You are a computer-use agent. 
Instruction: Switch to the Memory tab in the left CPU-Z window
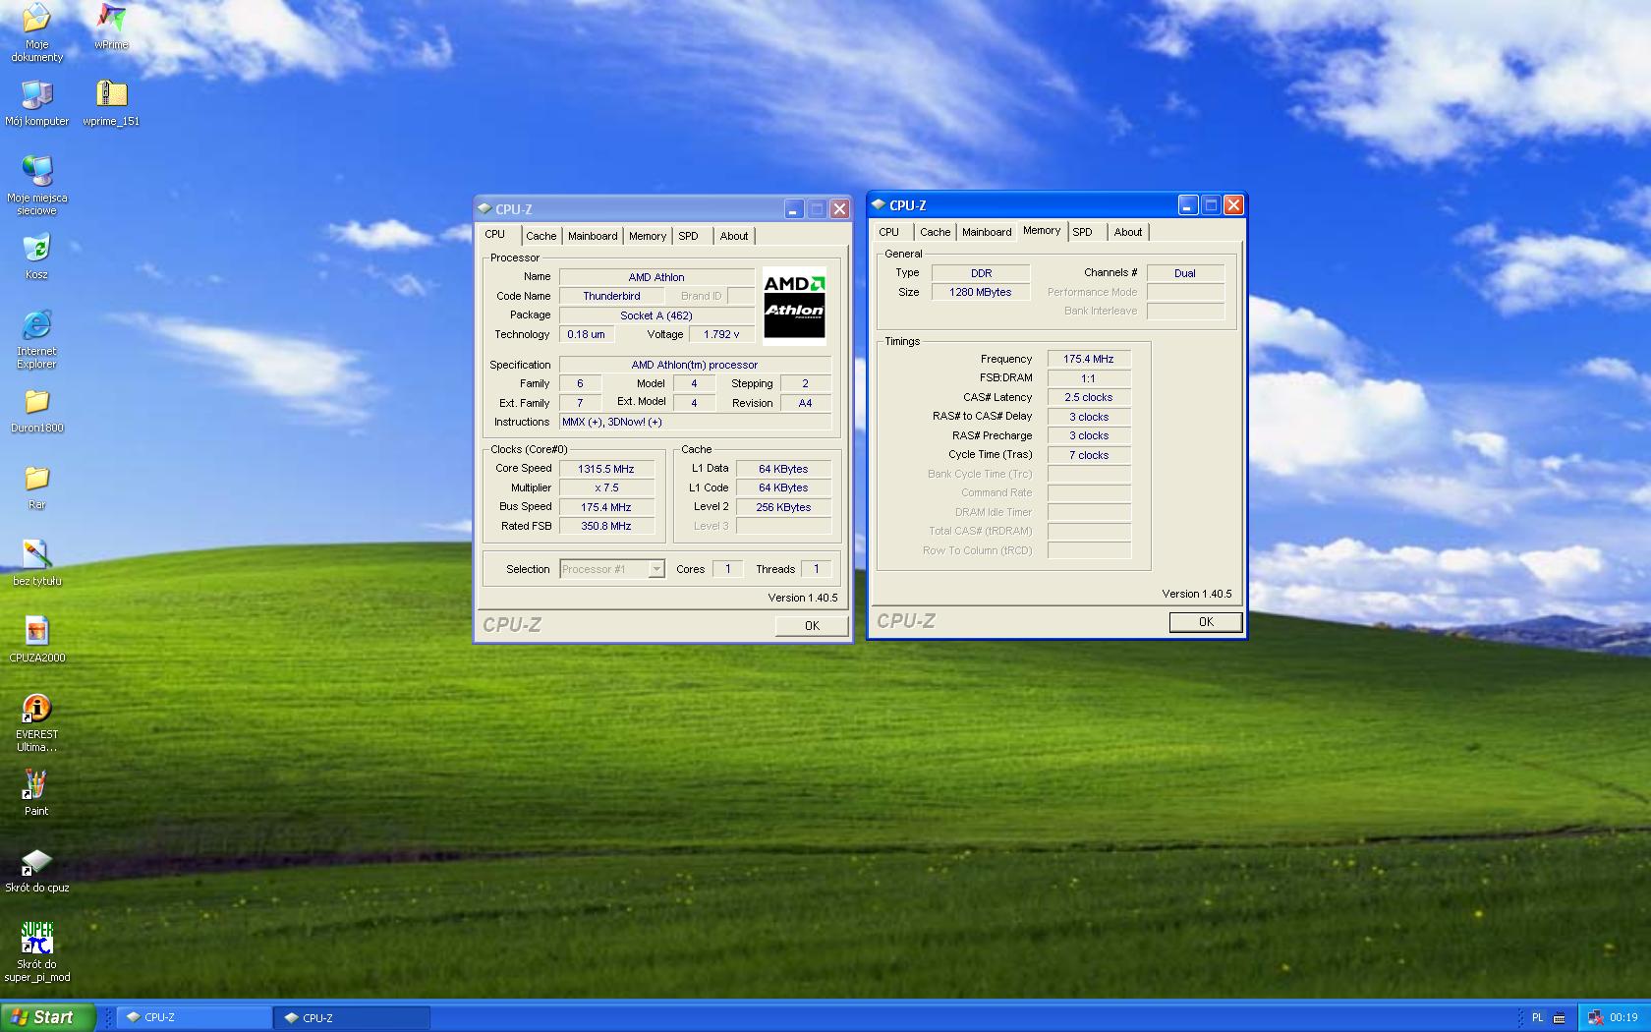pyautogui.click(x=648, y=236)
